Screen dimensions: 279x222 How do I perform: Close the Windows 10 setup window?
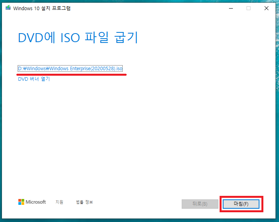(266, 8)
